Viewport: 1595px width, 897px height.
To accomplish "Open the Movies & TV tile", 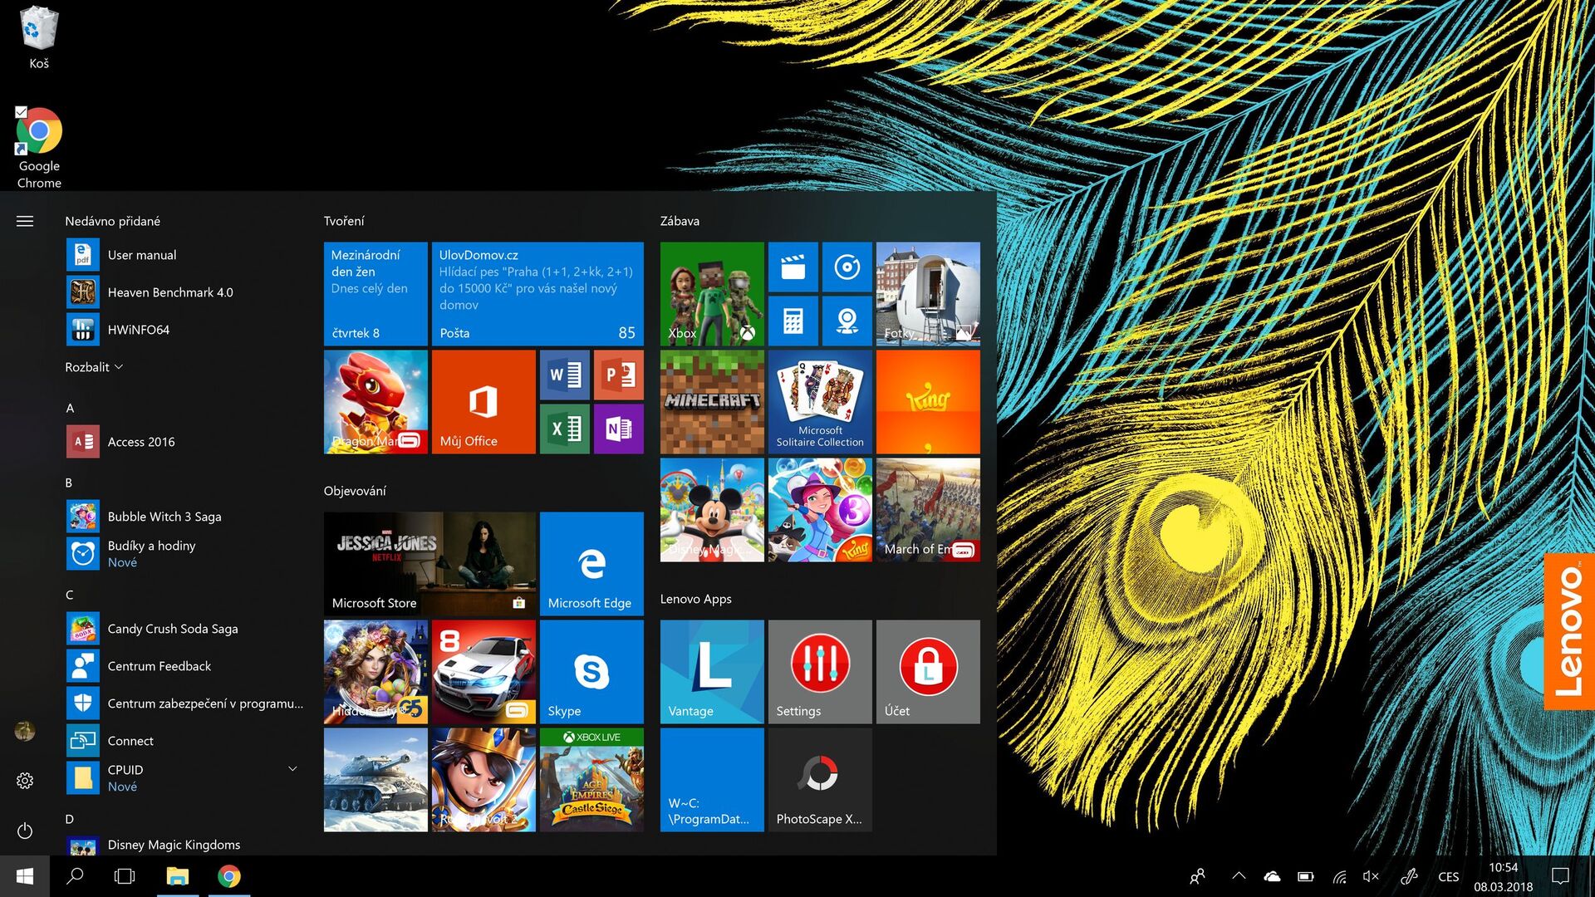I will 793,267.
